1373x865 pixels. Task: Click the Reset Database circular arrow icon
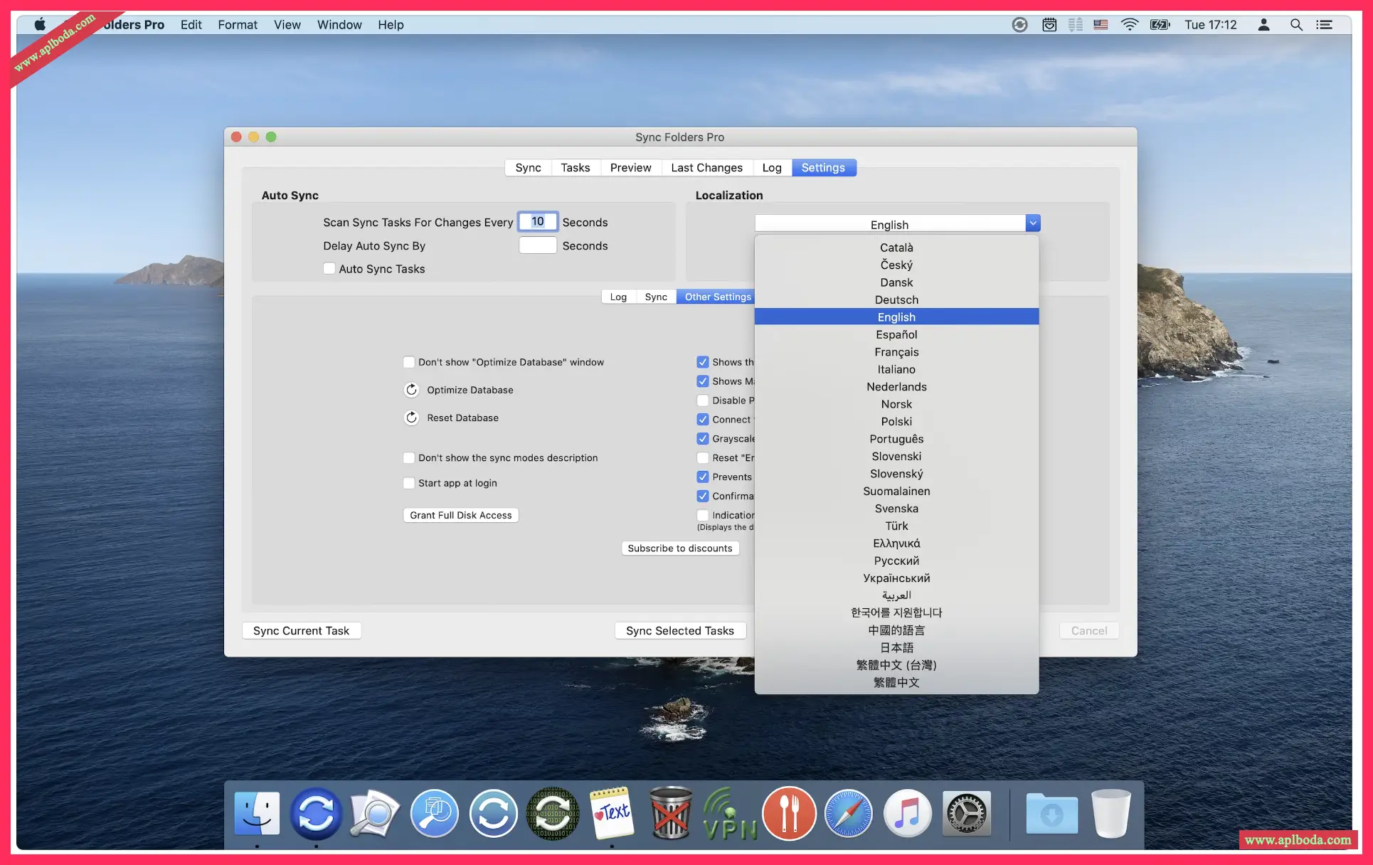pyautogui.click(x=411, y=418)
